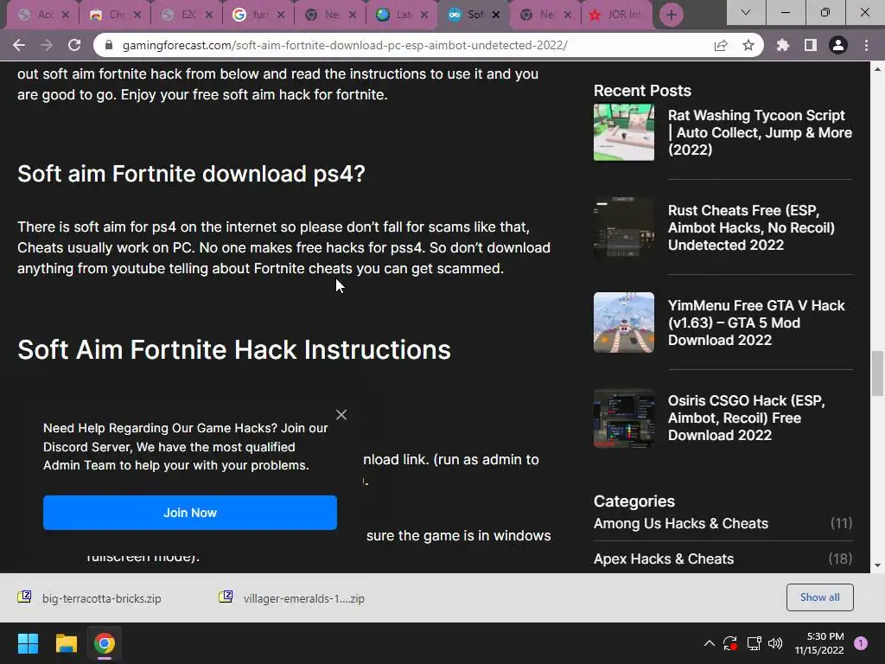Open the tab search dropdown
The width and height of the screenshot is (885, 664).
point(746,12)
